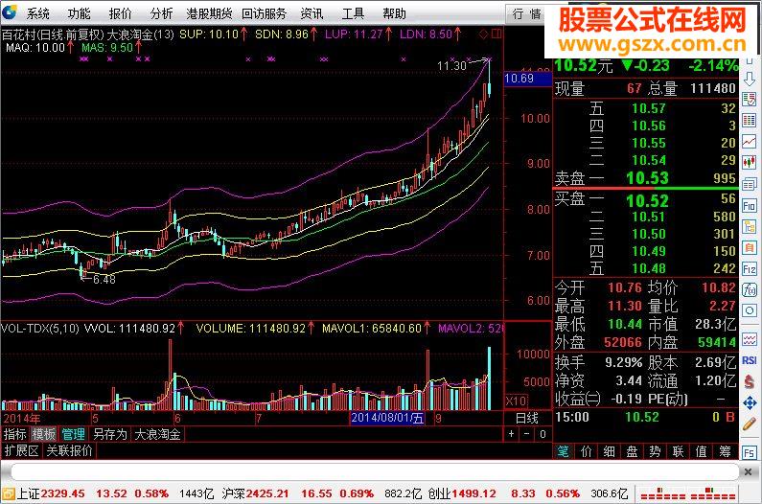
Task: Close the bottom message bar with X
Action: pyautogui.click(x=748, y=471)
